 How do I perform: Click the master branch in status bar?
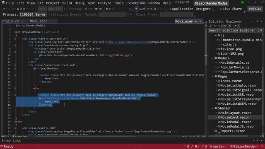coord(218,147)
